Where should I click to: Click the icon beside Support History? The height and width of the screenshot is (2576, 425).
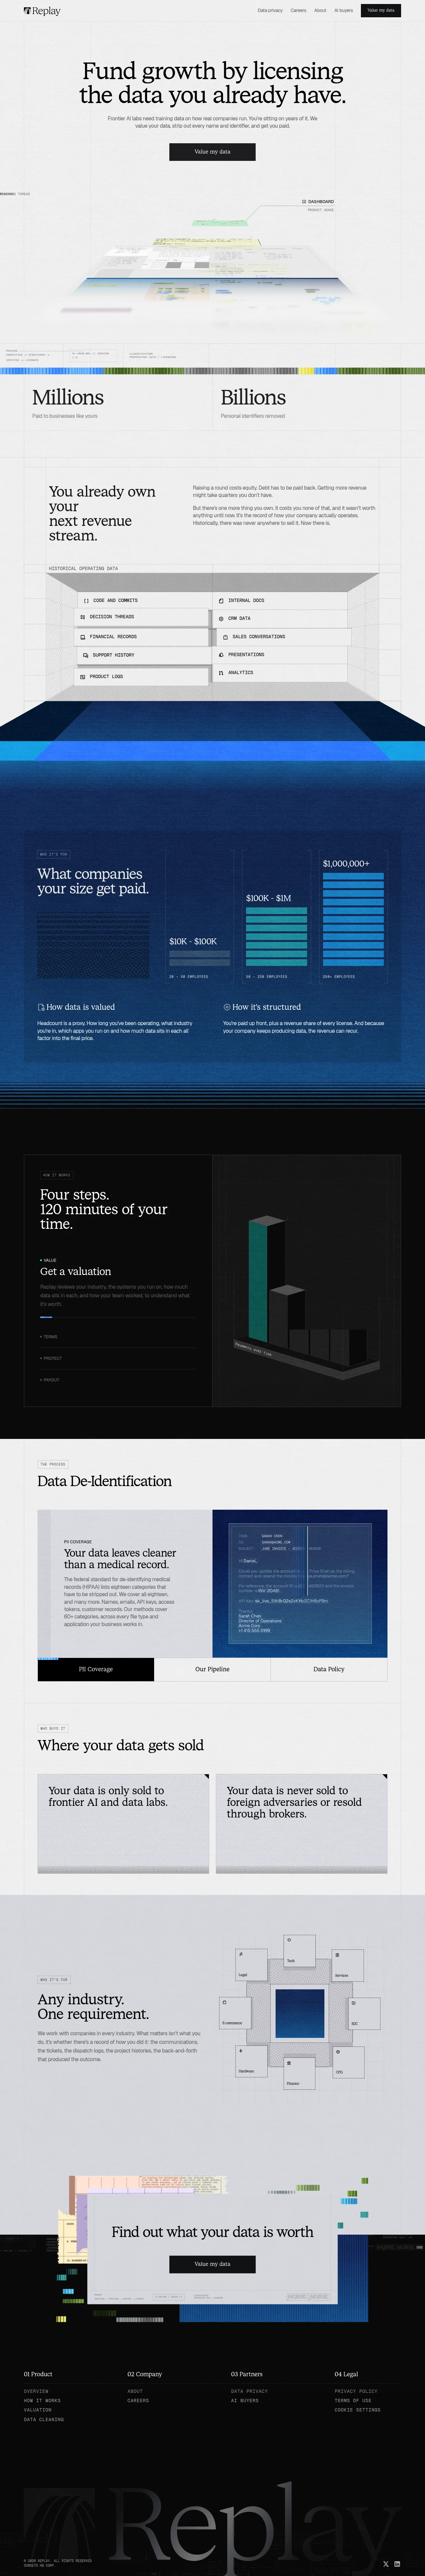click(x=86, y=655)
